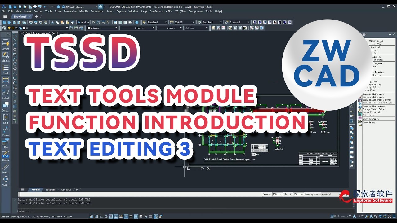
Task: Open the Draw tool in left sidebar
Action: click(6, 131)
